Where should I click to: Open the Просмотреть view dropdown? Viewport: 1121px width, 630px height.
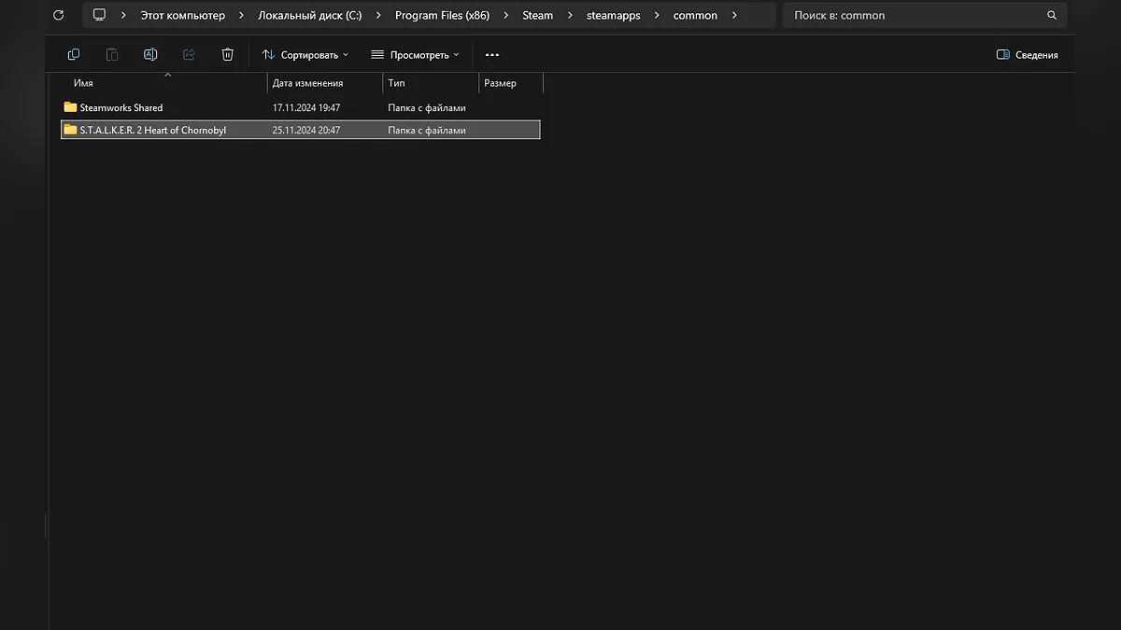click(415, 55)
